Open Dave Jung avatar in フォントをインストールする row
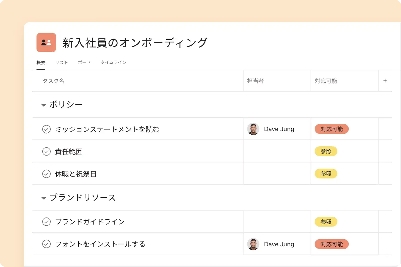 coord(253,244)
